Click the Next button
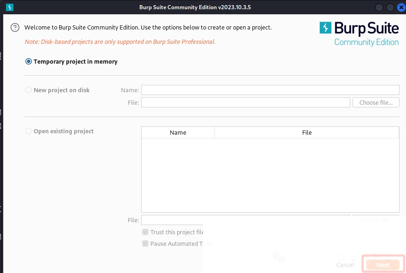This screenshot has height=273, width=406. click(383, 265)
